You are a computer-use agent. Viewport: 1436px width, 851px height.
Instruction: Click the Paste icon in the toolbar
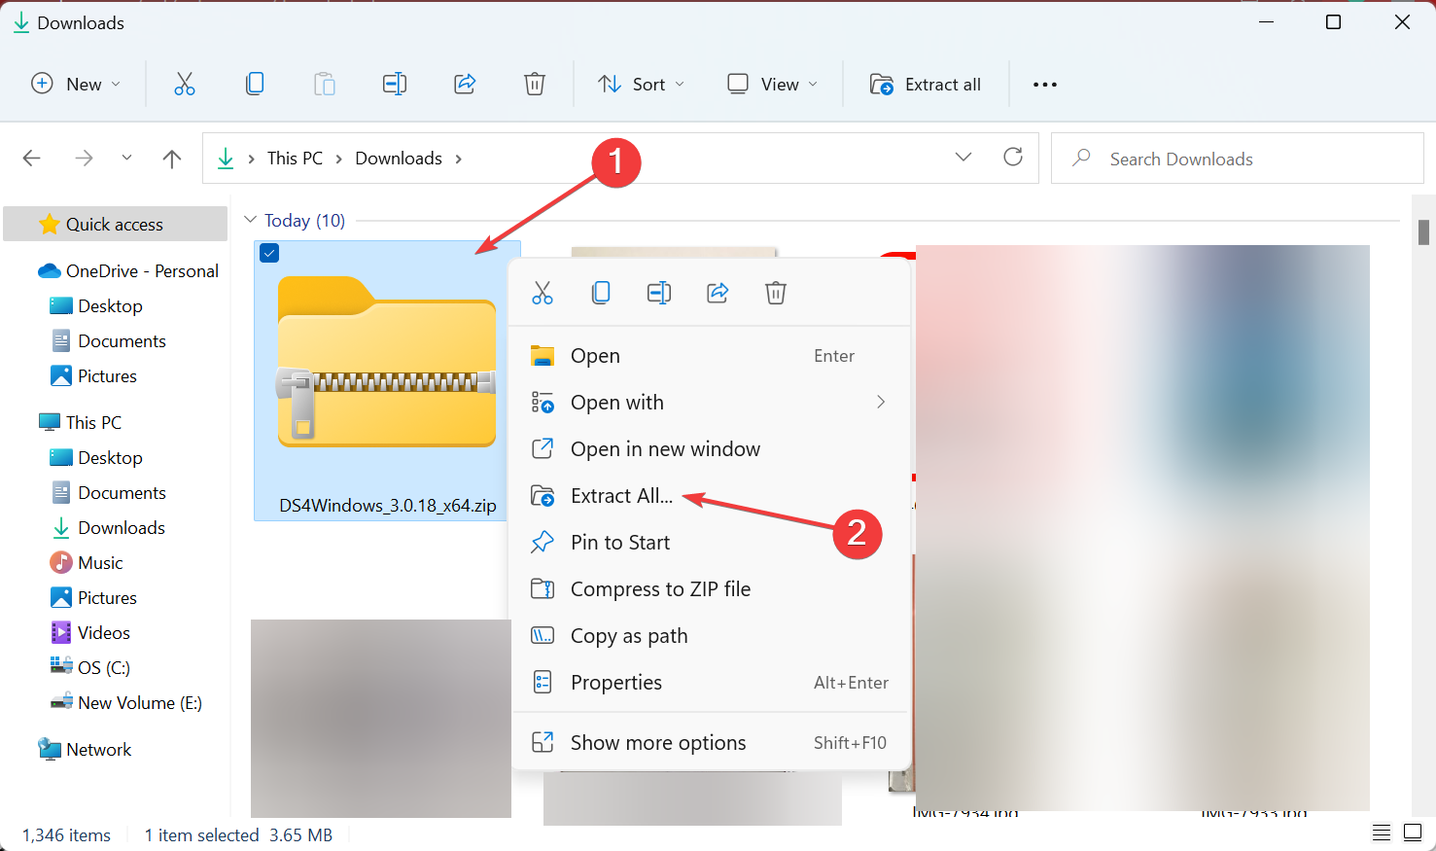325,84
